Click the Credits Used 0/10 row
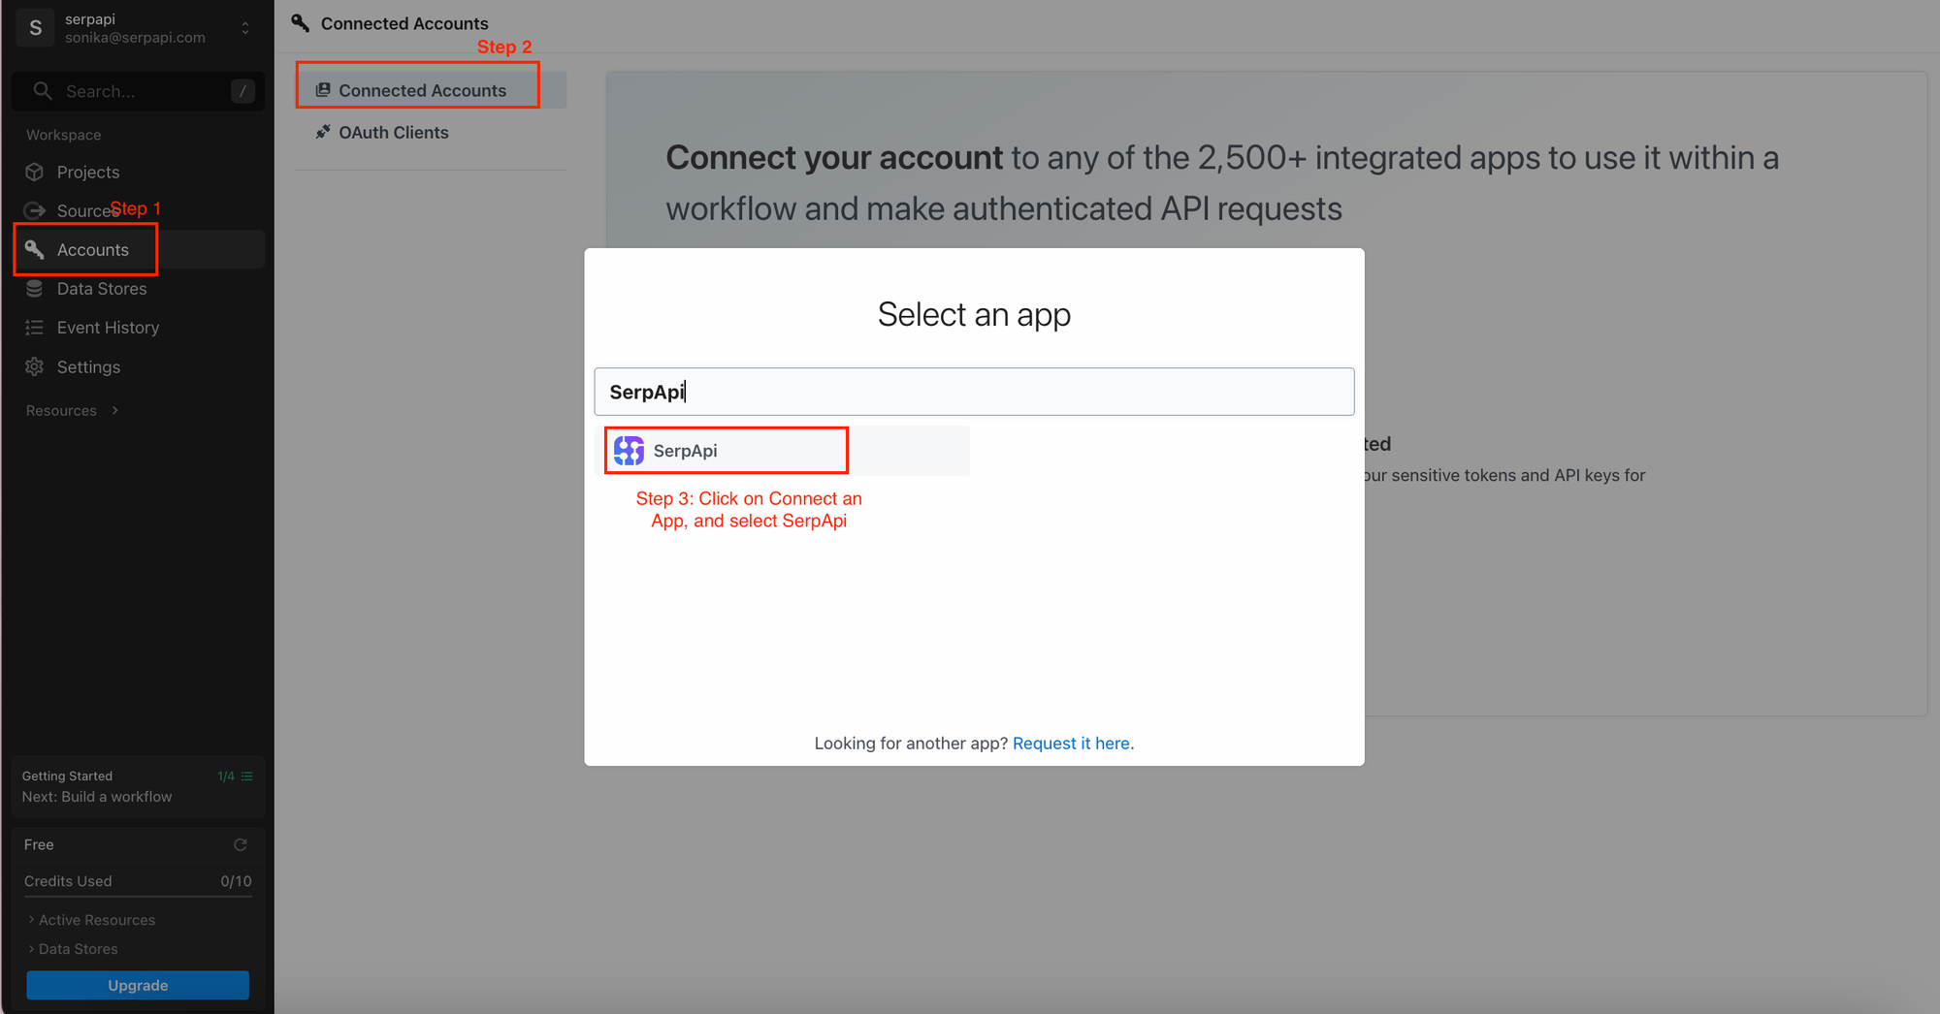 (138, 881)
